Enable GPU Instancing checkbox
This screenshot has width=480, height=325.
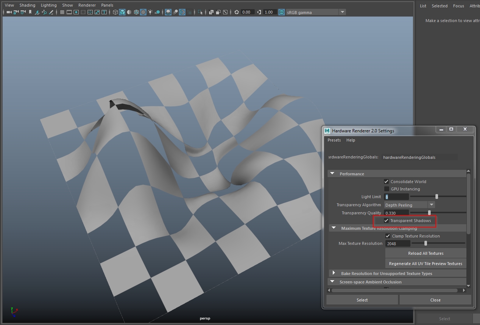pos(387,189)
